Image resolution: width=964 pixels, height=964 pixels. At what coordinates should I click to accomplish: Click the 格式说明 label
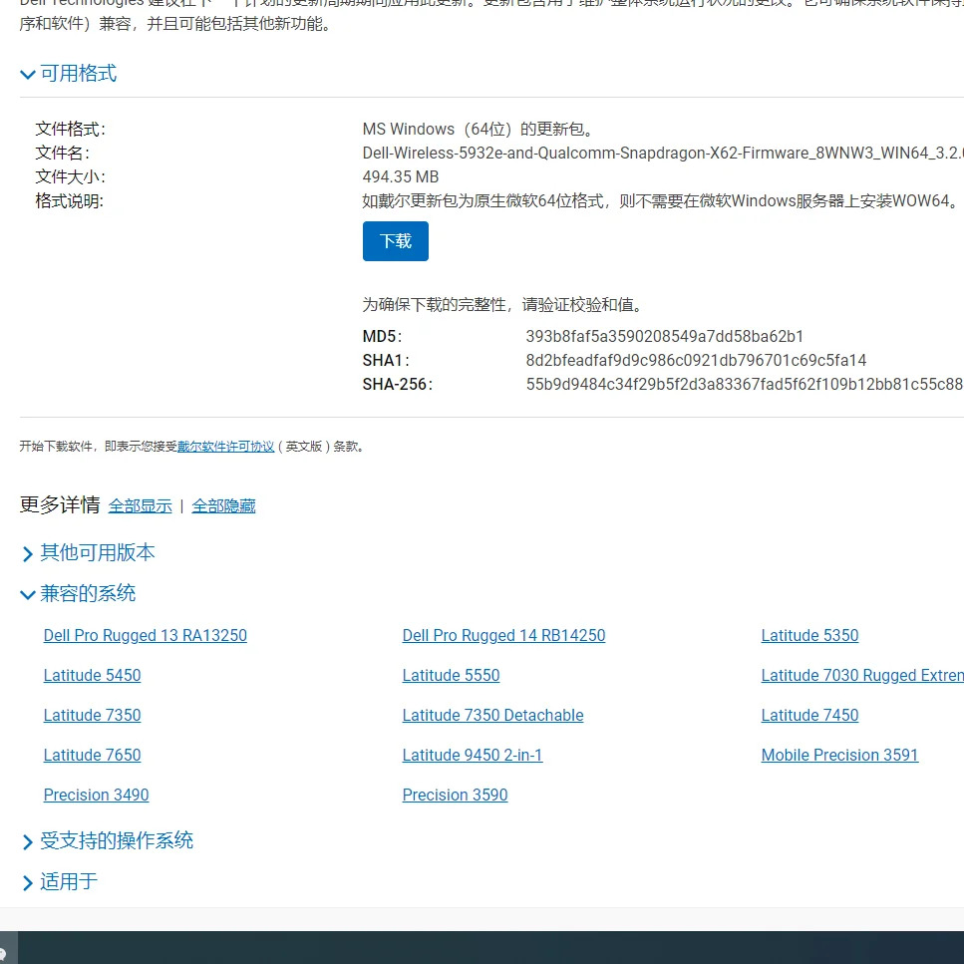pyautogui.click(x=70, y=201)
